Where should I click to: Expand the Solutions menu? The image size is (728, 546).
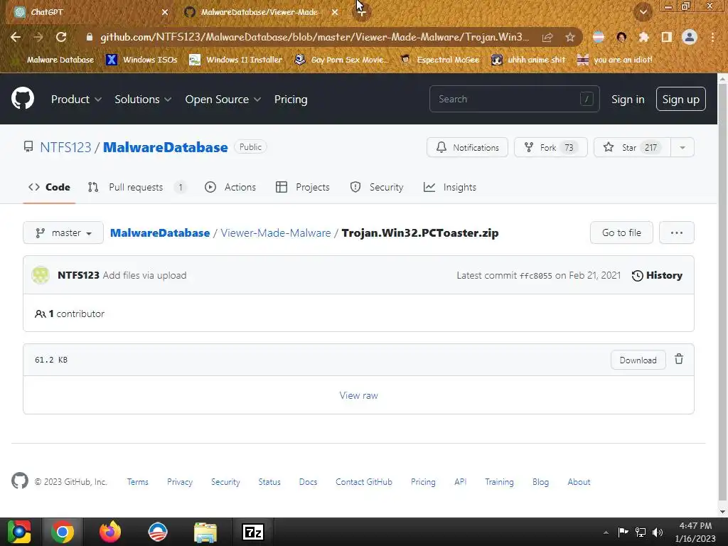point(143,100)
